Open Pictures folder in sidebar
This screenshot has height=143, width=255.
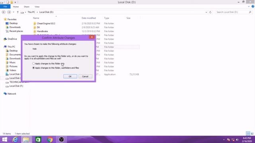point(13,66)
